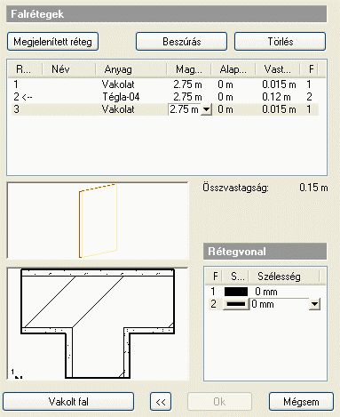Select the black line swatch in line row 1

(x=236, y=292)
